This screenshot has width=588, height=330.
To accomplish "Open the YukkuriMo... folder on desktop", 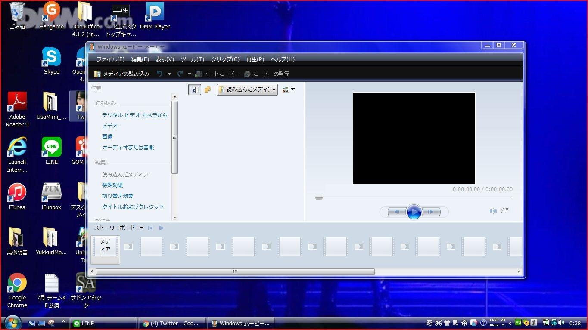I will (51, 241).
